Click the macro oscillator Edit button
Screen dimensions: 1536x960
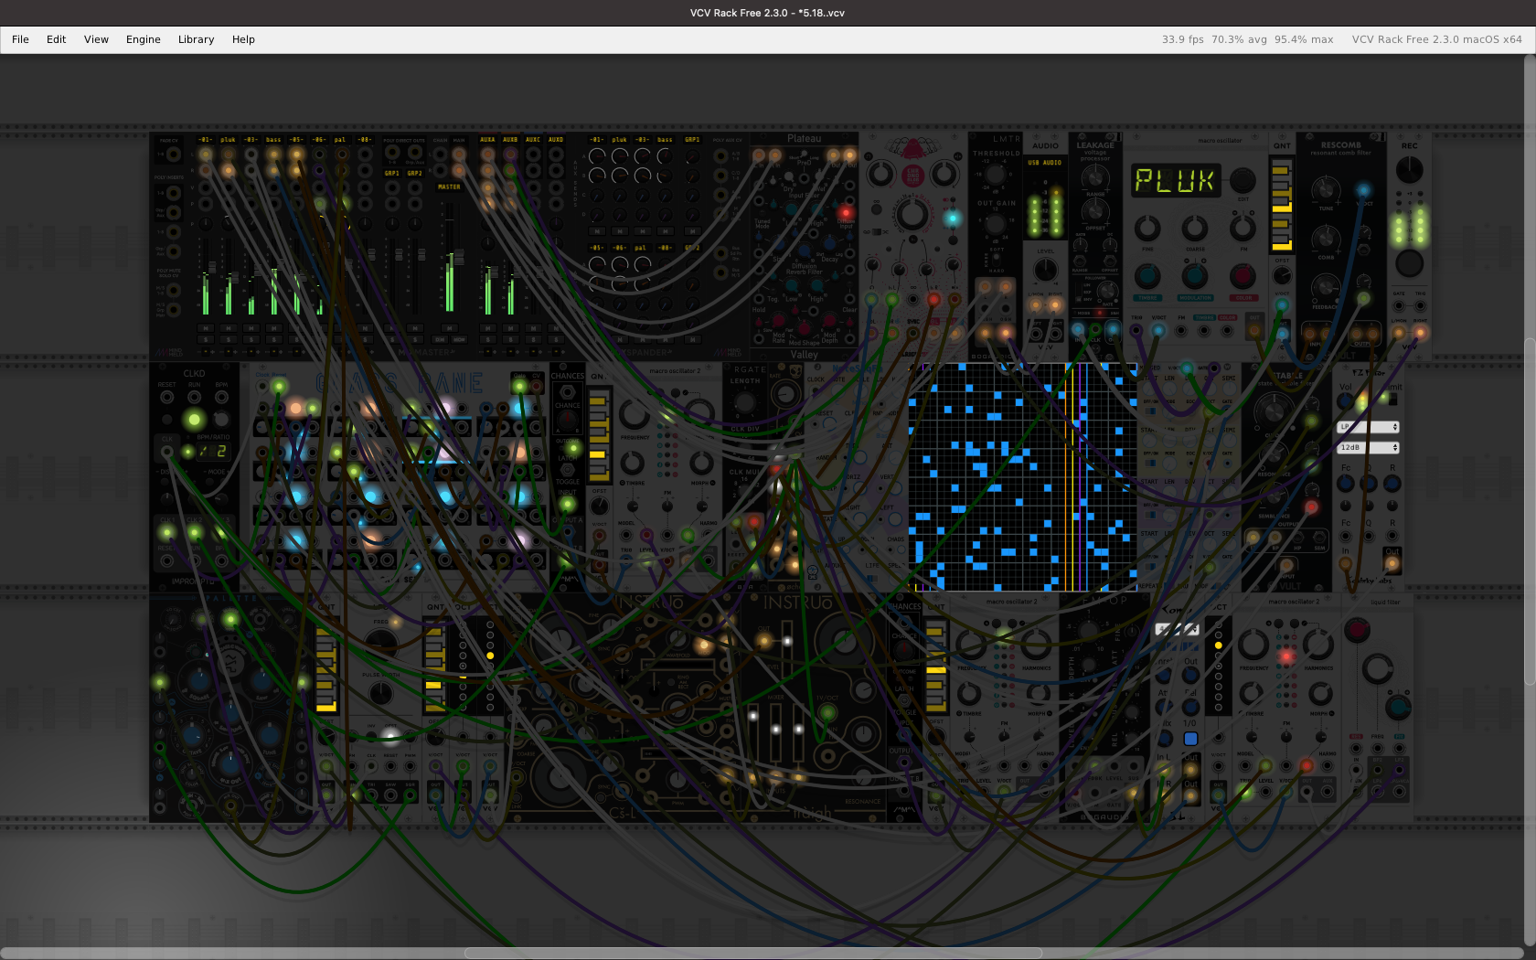point(1243,180)
